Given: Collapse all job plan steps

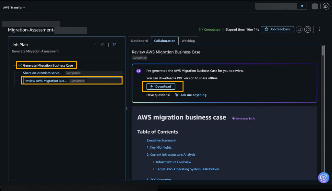Looking at the screenshot, I should tap(103, 45).
